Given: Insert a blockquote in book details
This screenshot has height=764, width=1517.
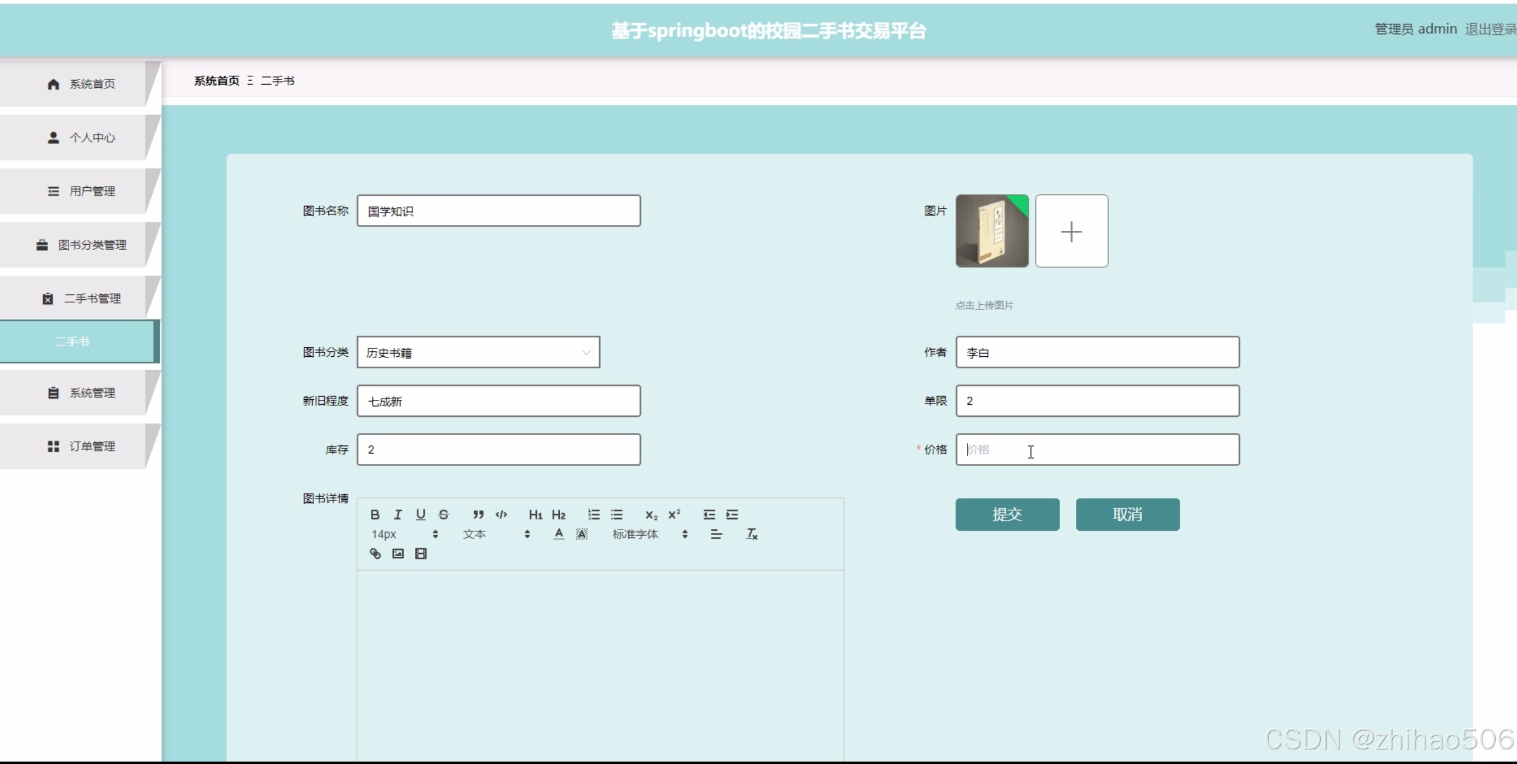Looking at the screenshot, I should [x=478, y=514].
